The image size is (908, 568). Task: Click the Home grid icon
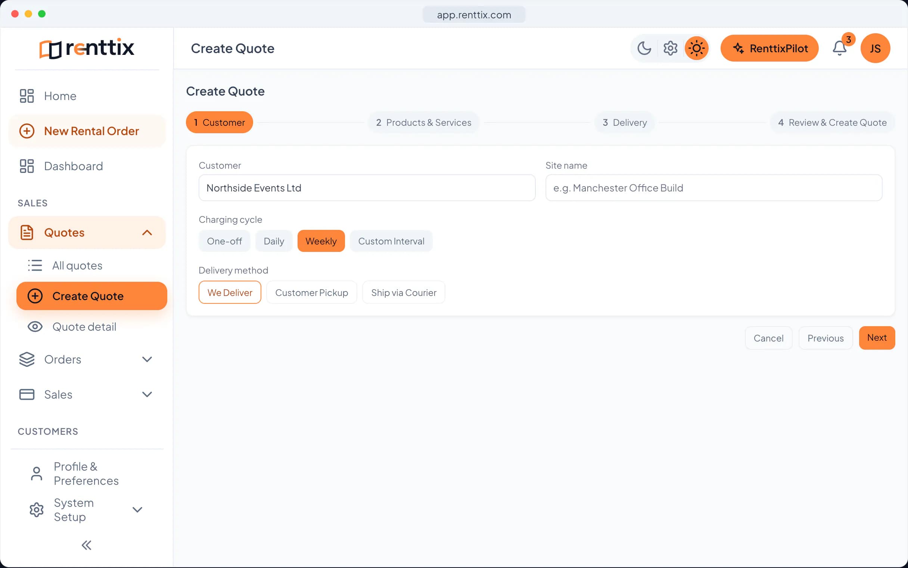coord(27,96)
